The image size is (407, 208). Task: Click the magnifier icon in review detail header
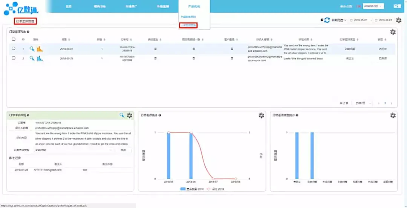coord(122,115)
